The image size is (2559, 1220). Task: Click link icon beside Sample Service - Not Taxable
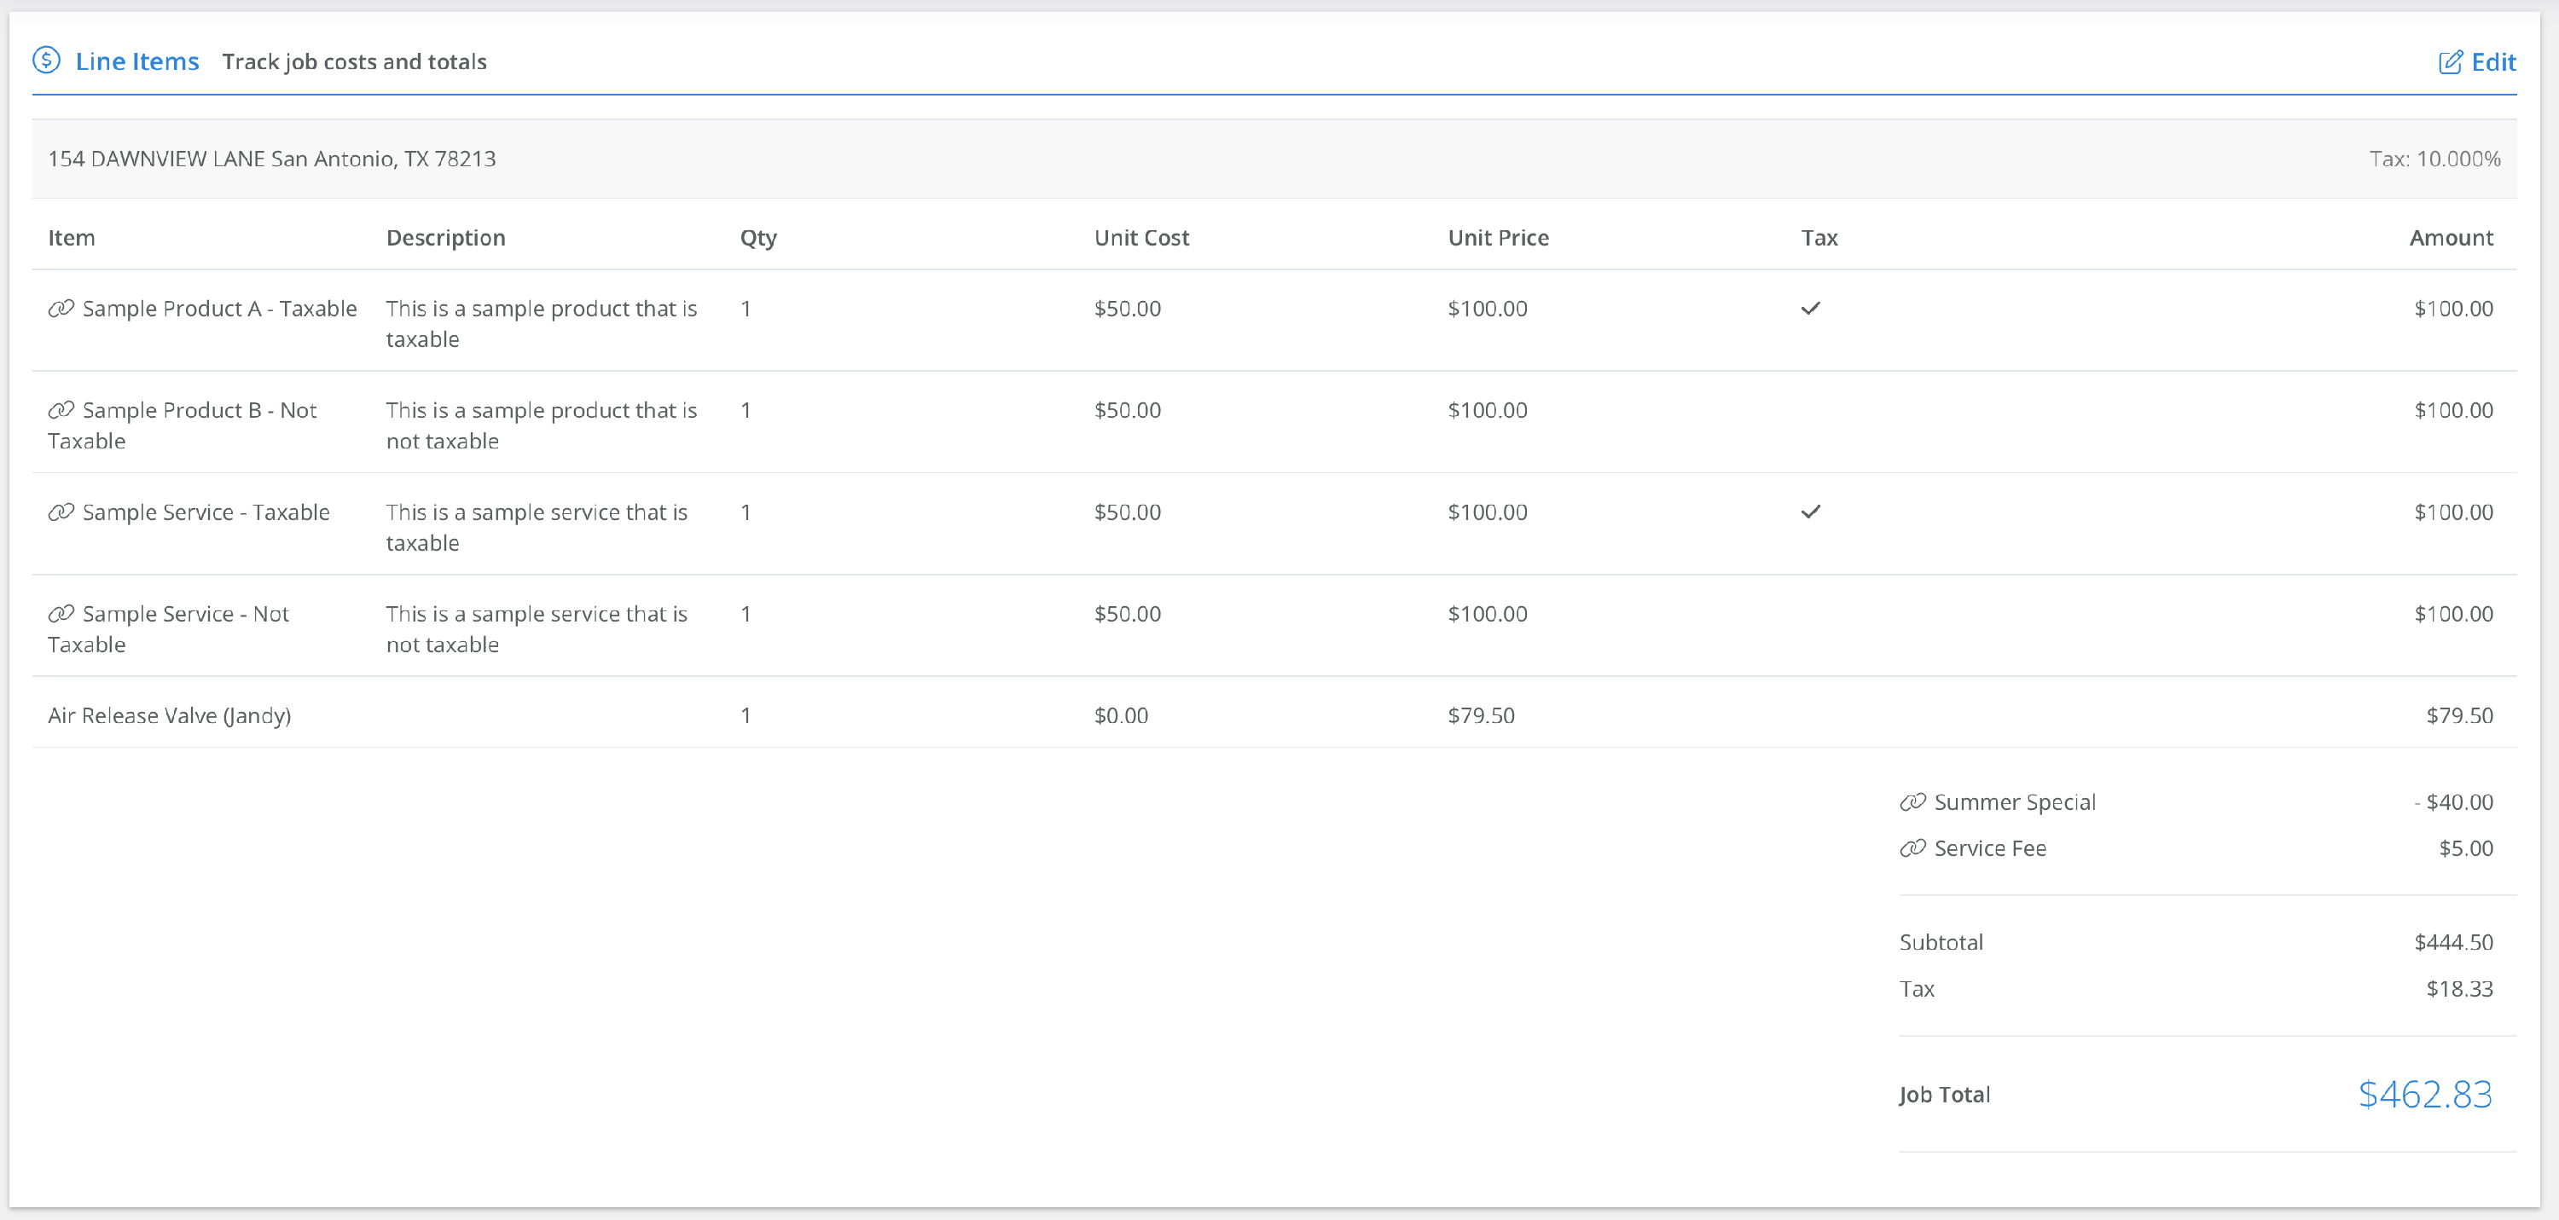pos(61,614)
